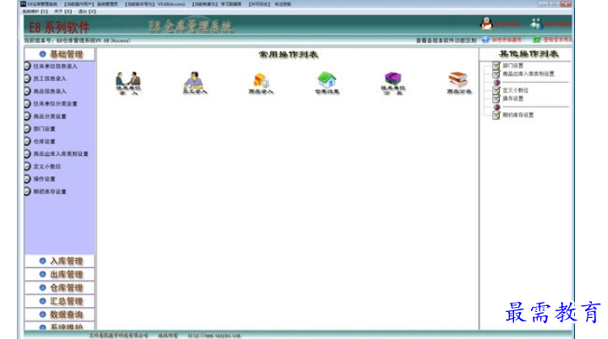The image size is (608, 339).
Task: Click 定义小数位 text in right operations tree
Action: 516,90
